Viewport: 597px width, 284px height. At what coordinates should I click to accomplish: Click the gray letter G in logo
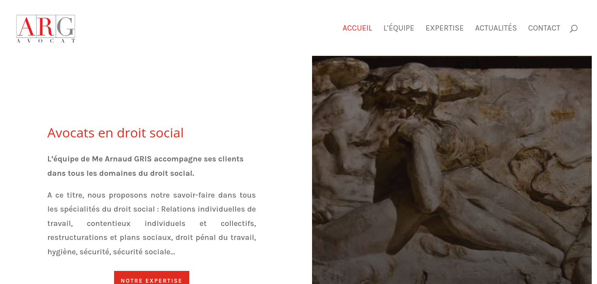coord(65,26)
